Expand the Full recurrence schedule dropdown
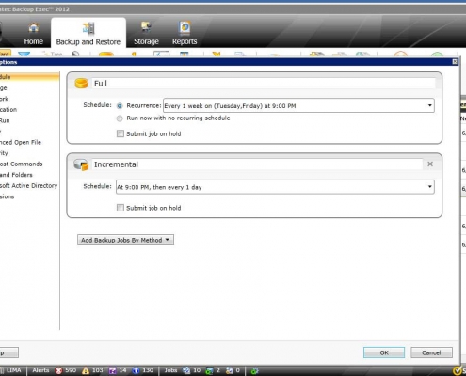466x376 pixels. 430,105
